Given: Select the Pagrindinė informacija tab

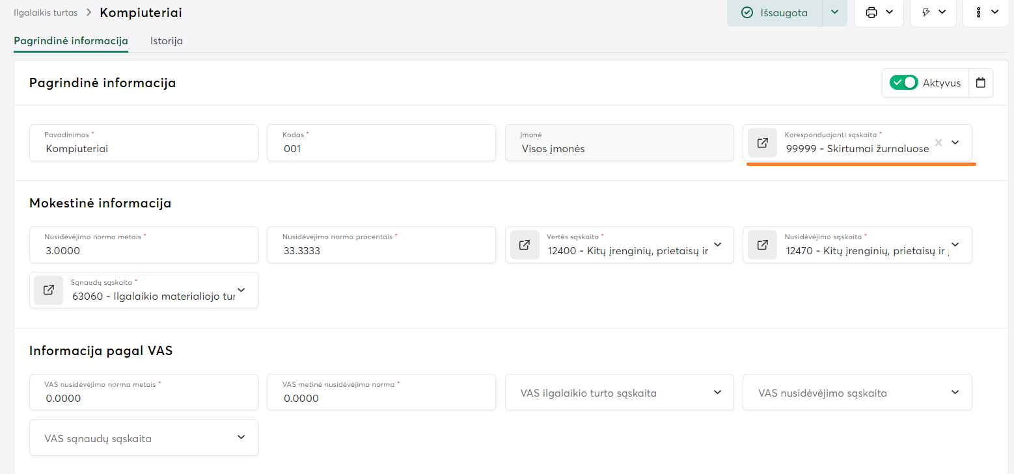Looking at the screenshot, I should (x=71, y=41).
